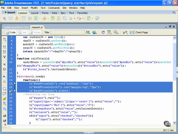Viewport: 178px width, 134px height.
Task: Switch to Code view
Action: [11, 32]
